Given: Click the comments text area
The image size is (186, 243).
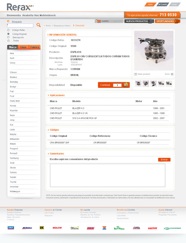Looking at the screenshot, I should pos(108,175).
